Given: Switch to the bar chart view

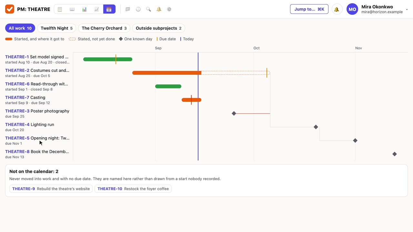Looking at the screenshot, I should (84, 9).
